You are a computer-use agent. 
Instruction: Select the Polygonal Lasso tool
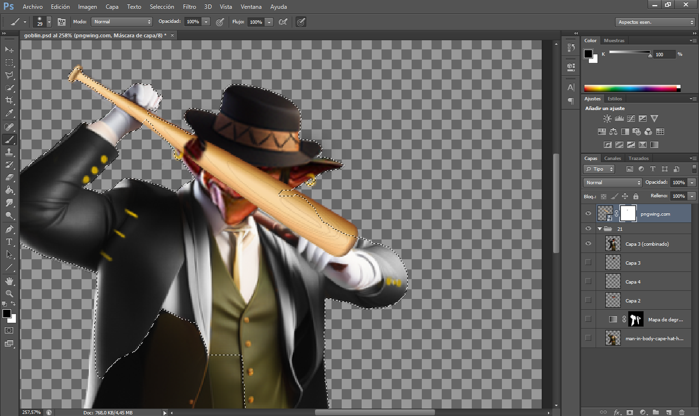coord(9,75)
